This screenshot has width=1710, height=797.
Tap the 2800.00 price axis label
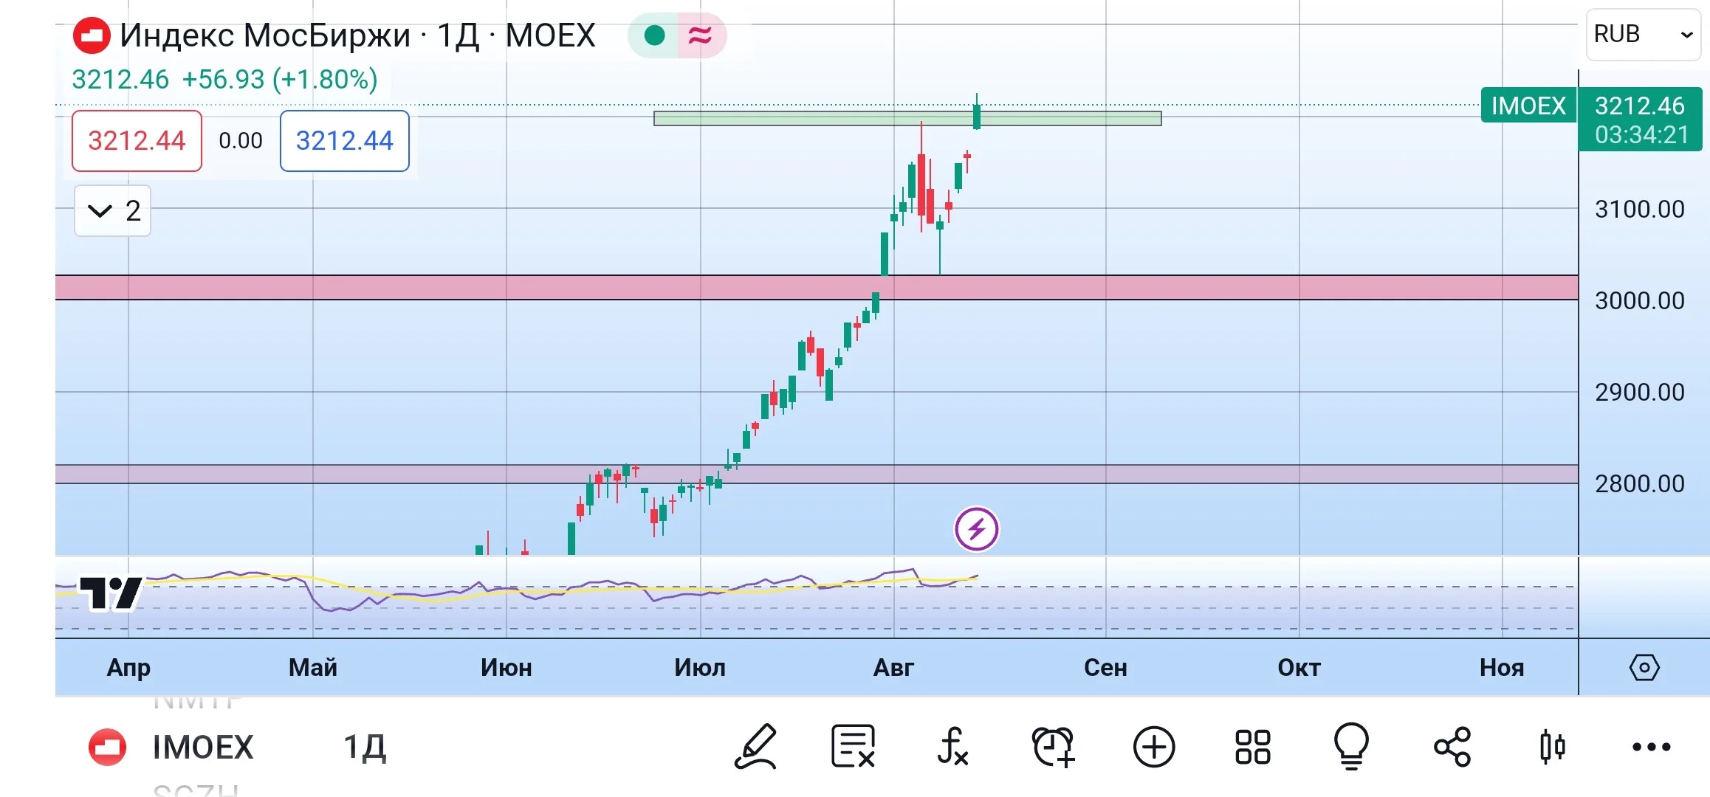1640,484
